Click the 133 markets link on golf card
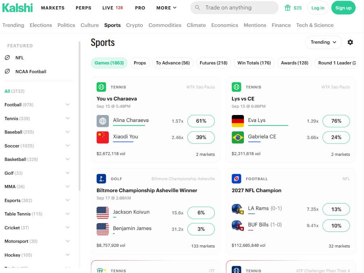The height and width of the screenshot is (273, 364). [x=203, y=246]
